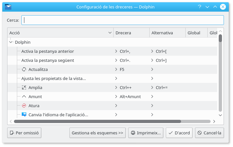Click the Imprimeix print button
The width and height of the screenshot is (233, 147).
[x=146, y=133]
